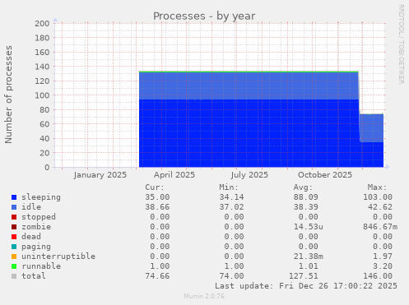This screenshot has width=409, height=305.
Task: Click the idle minimum value 37.02
Action: click(231, 207)
